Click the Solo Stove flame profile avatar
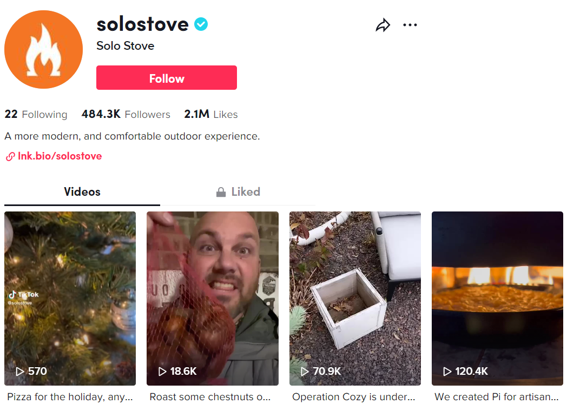 pyautogui.click(x=43, y=49)
